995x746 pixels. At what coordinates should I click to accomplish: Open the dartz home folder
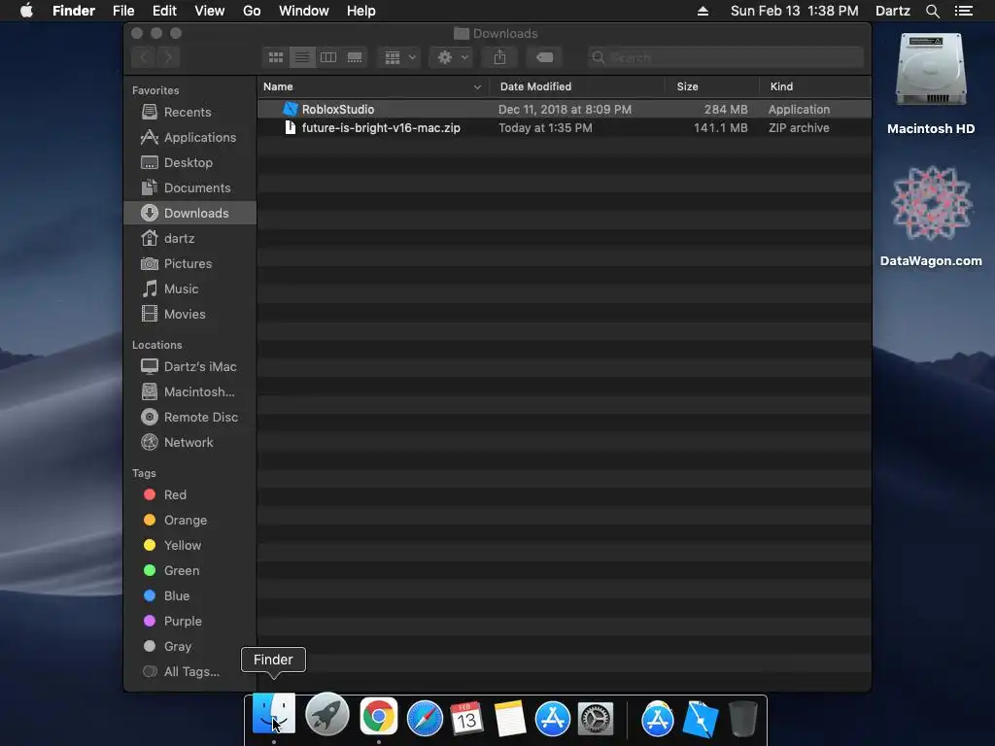coord(189,239)
